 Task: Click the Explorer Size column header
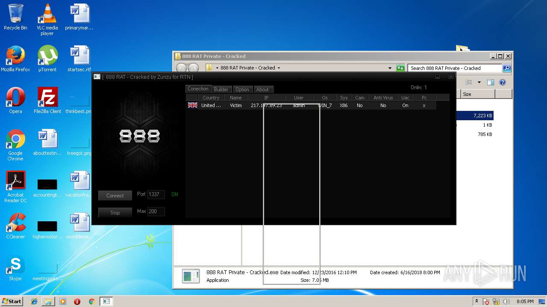coord(478,94)
